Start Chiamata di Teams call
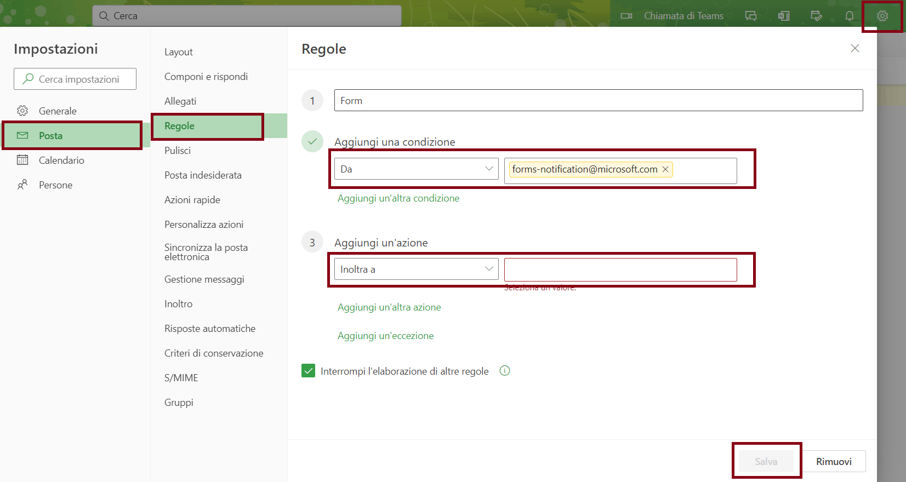This screenshot has height=482, width=906. tap(683, 16)
